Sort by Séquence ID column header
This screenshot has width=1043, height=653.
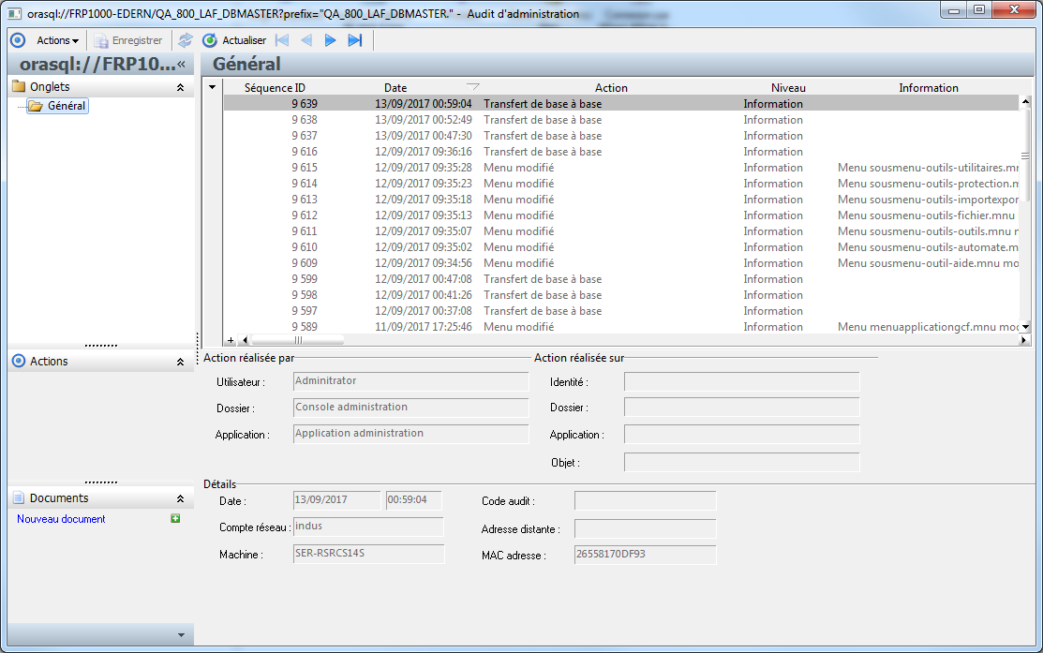(275, 88)
